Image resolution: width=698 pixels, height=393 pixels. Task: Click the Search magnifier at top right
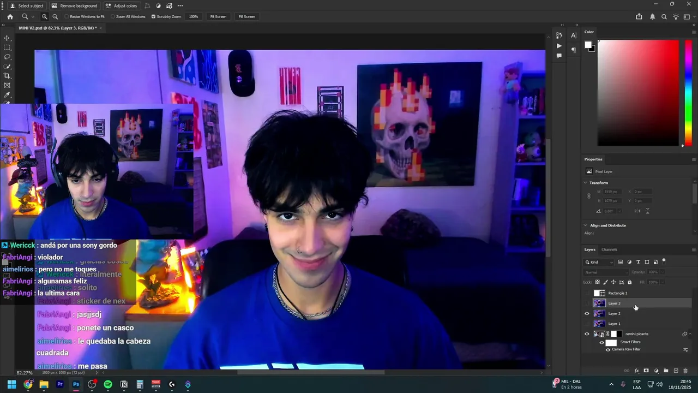pos(664,16)
